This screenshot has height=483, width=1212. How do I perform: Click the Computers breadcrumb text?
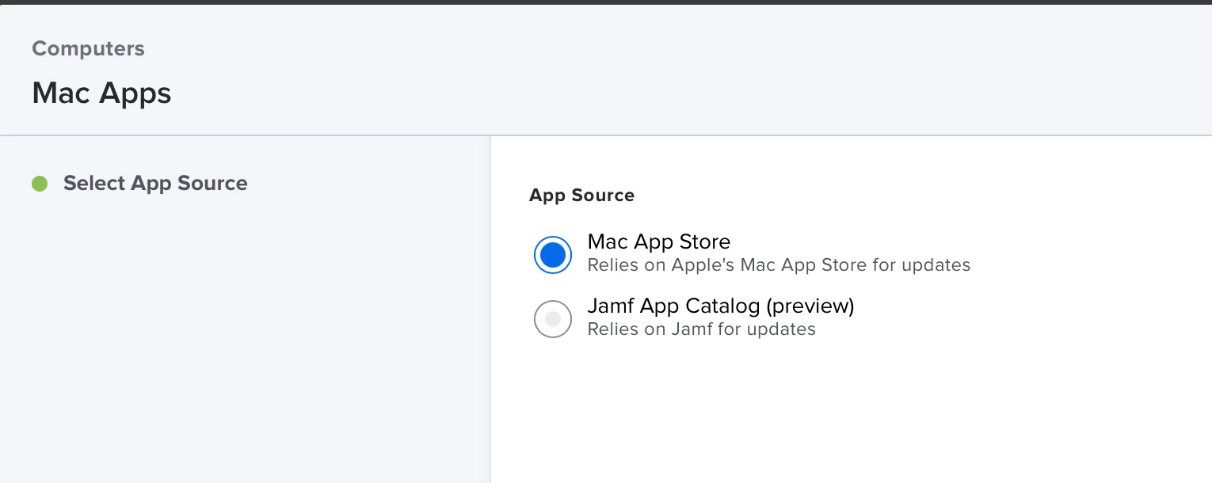[x=88, y=48]
